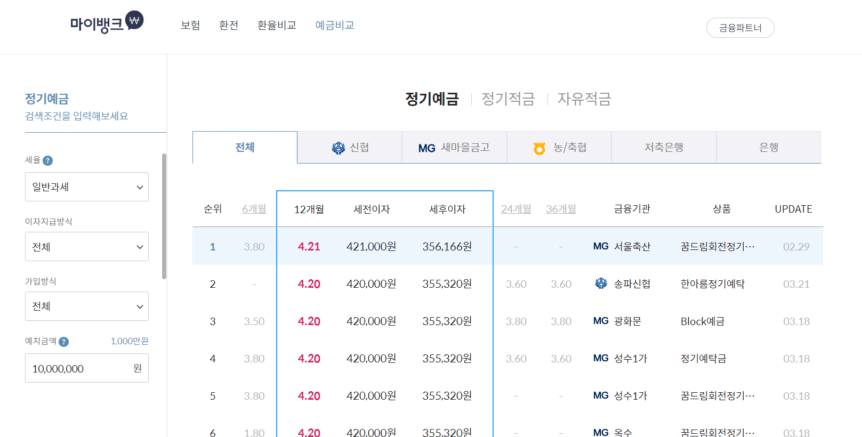This screenshot has width=862, height=437.
Task: Click the MG logo beside 광화문
Action: click(601, 321)
